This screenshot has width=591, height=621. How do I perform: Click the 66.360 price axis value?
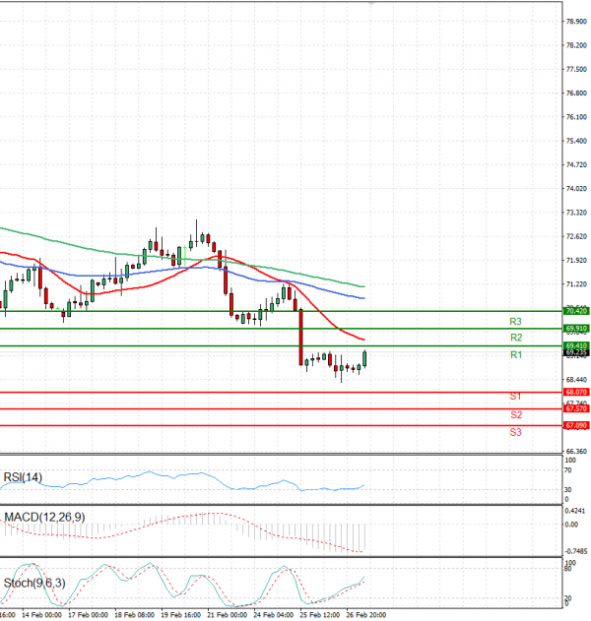tap(576, 452)
